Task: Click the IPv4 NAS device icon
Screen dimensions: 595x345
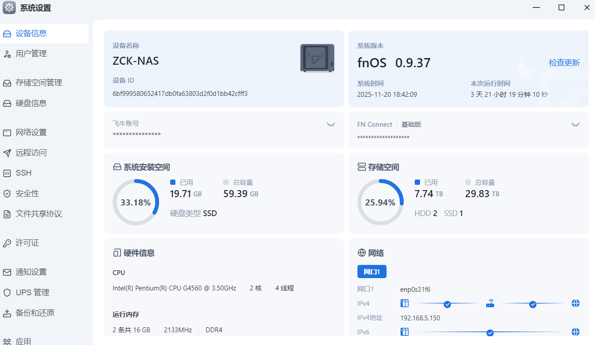Action: [405, 304]
